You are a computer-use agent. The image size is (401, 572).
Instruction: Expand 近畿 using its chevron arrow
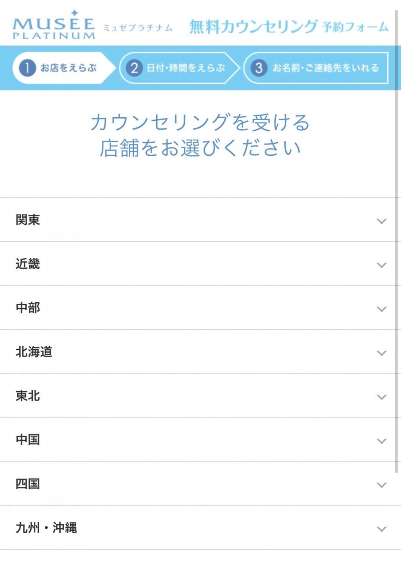[x=382, y=265]
